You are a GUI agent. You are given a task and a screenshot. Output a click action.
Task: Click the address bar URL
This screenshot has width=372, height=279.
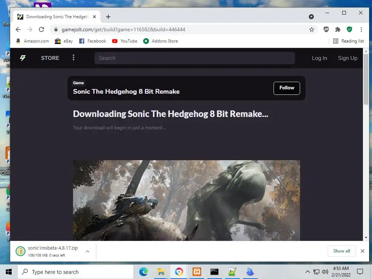click(x=124, y=29)
